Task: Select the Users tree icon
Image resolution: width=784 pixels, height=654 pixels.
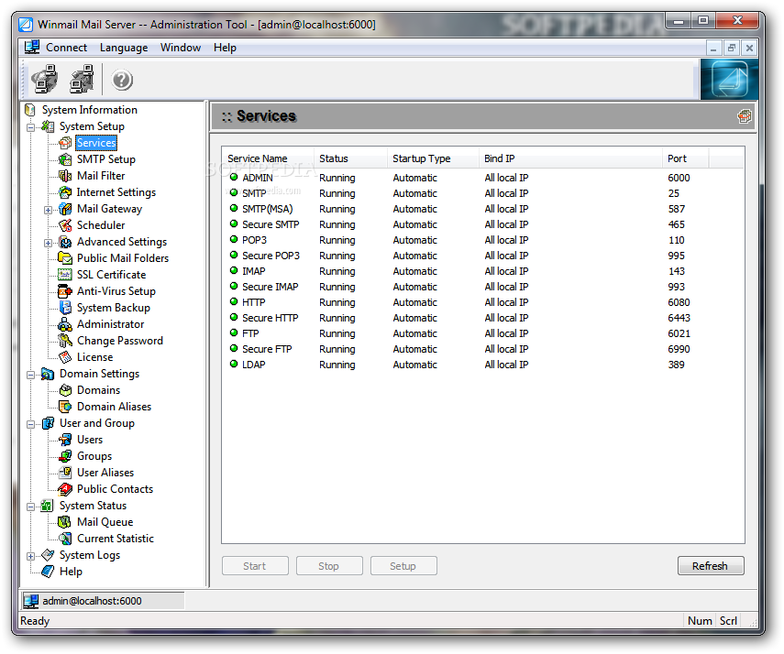Action: pyautogui.click(x=65, y=440)
